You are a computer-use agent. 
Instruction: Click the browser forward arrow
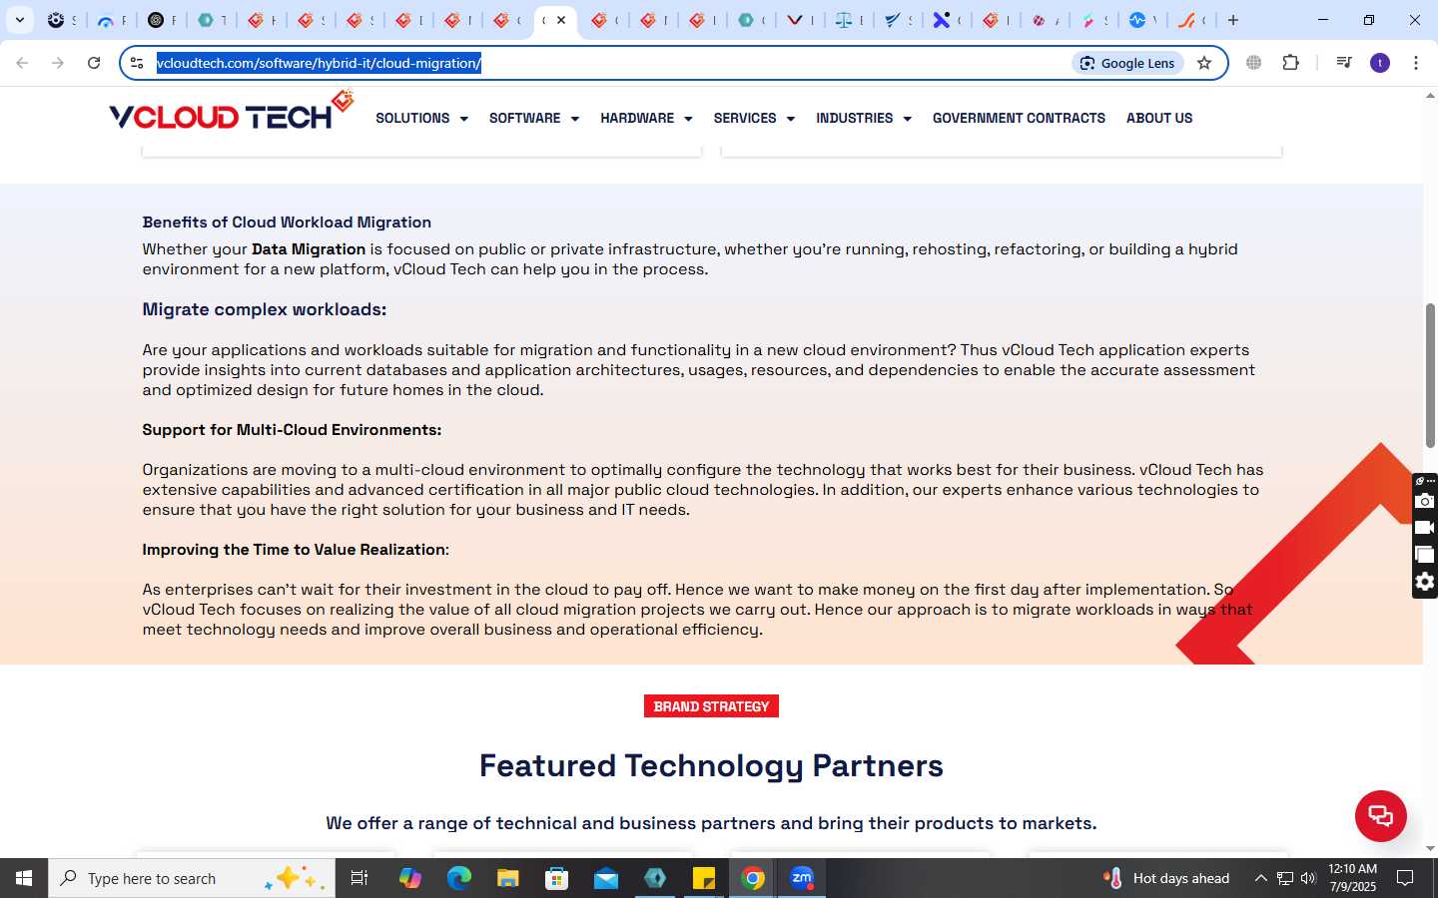click(x=58, y=63)
